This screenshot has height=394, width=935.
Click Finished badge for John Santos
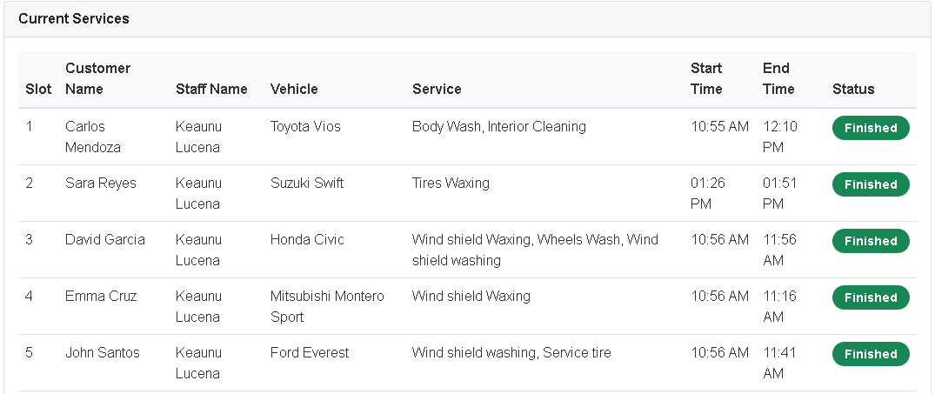[x=871, y=354]
